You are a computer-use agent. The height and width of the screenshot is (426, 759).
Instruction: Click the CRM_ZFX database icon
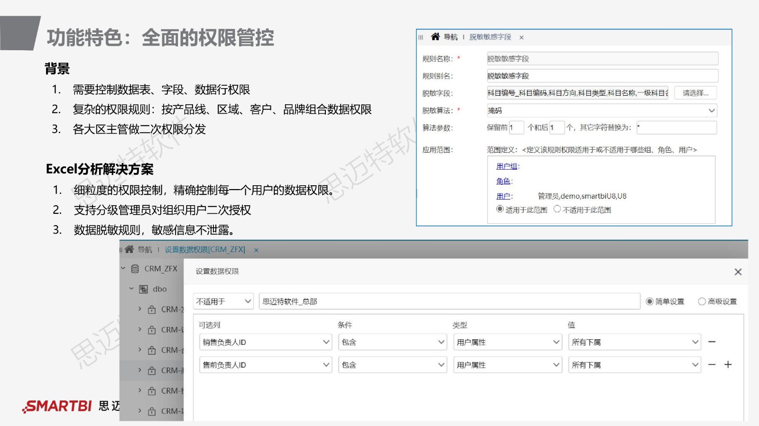pyautogui.click(x=135, y=269)
